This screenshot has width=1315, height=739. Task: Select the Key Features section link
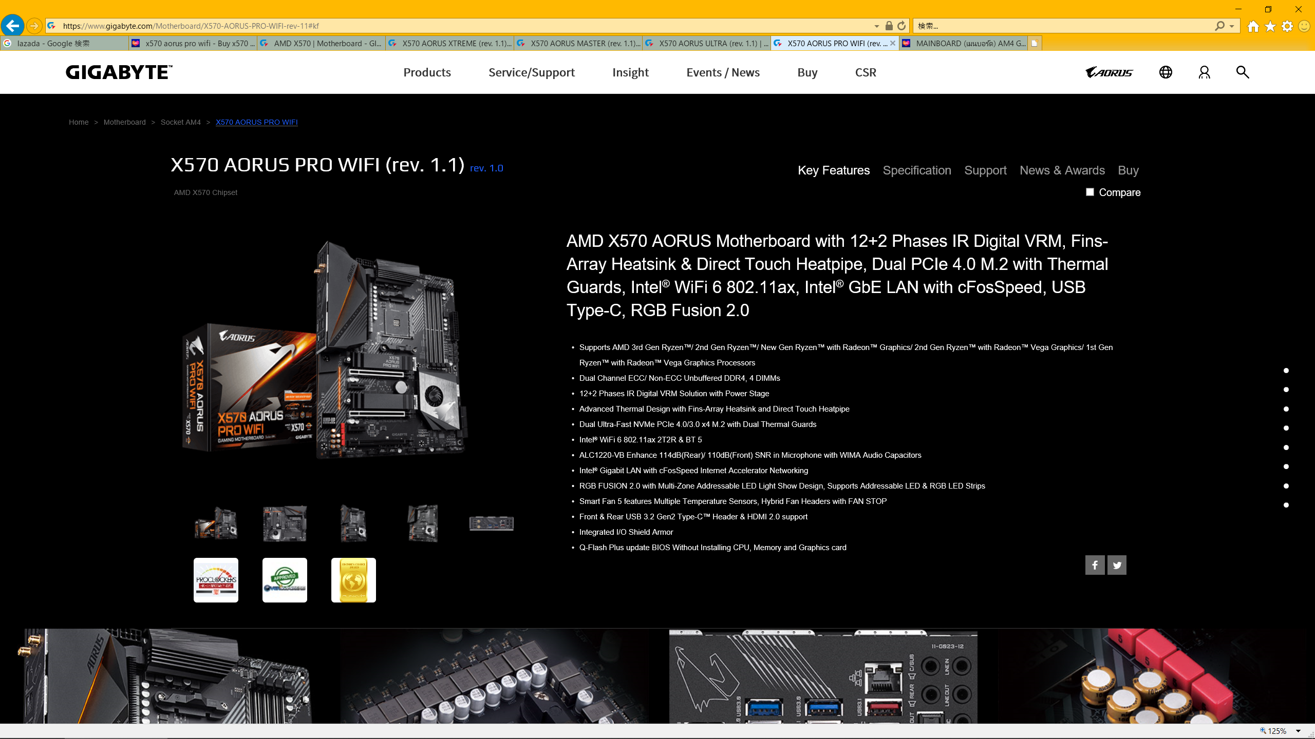[834, 170]
